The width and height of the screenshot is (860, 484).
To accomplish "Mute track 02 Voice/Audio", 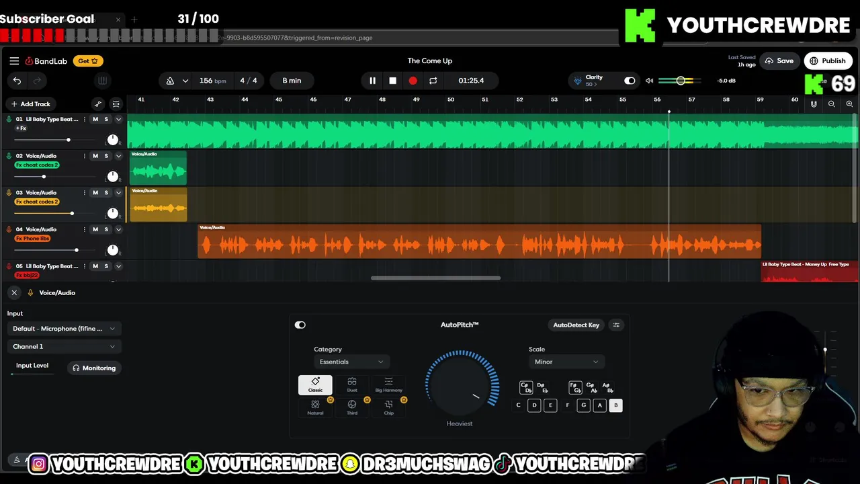I will (x=95, y=156).
